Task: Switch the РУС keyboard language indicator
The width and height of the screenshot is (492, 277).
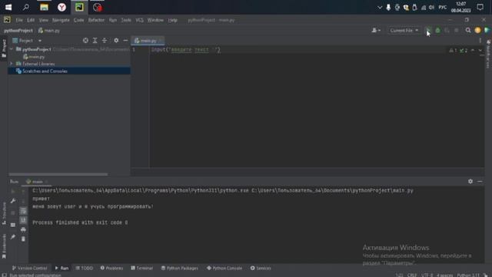Action: coord(443,7)
